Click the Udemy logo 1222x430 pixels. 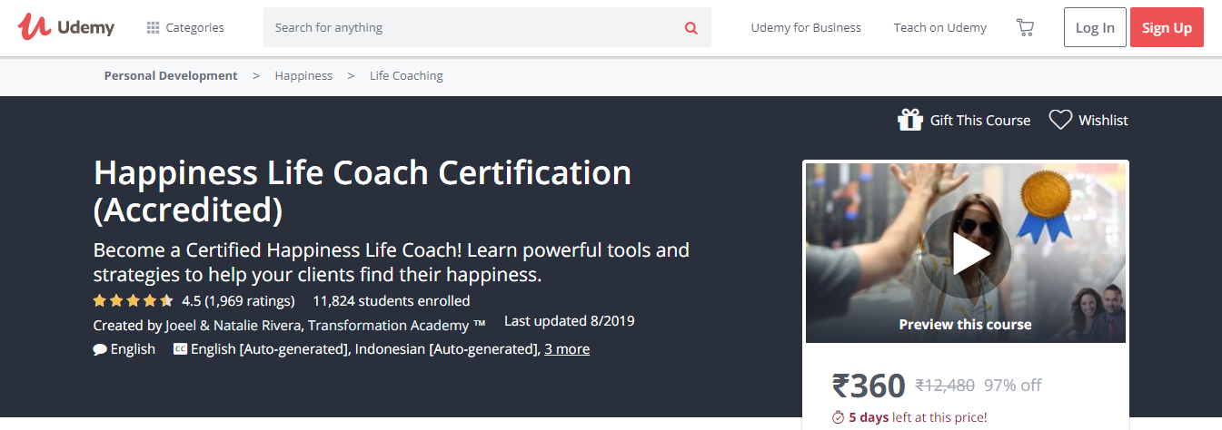[66, 27]
